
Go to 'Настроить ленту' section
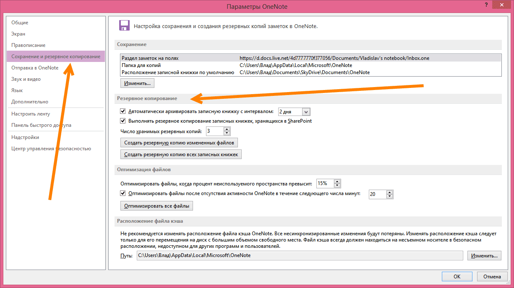[31, 114]
